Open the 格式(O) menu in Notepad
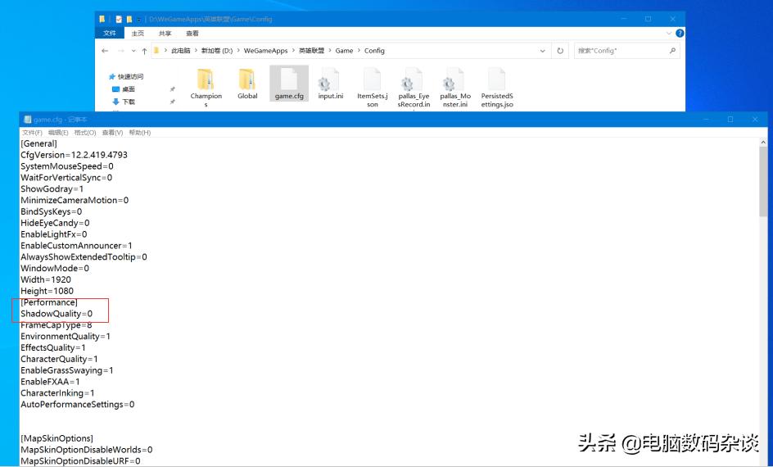The width and height of the screenshot is (773, 467). (x=84, y=133)
